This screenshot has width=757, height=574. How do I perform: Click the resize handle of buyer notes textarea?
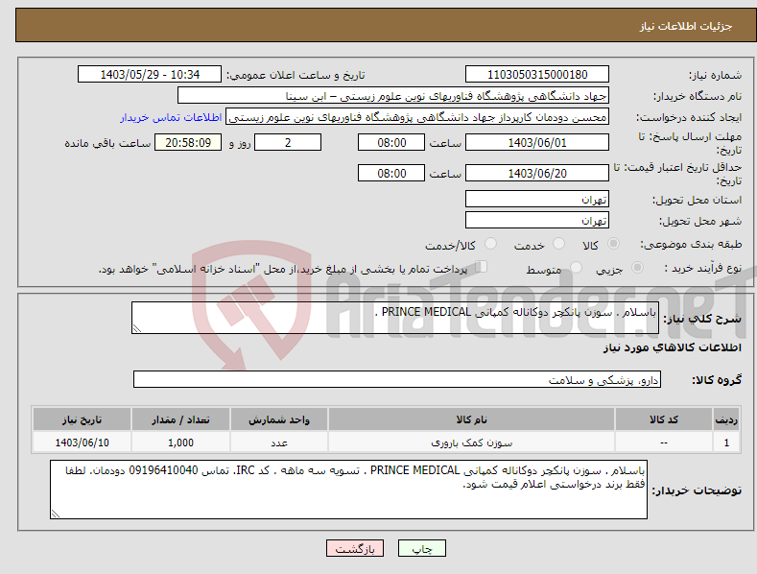[x=56, y=514]
